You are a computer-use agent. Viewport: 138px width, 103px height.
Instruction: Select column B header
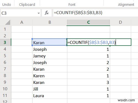click(50, 22)
